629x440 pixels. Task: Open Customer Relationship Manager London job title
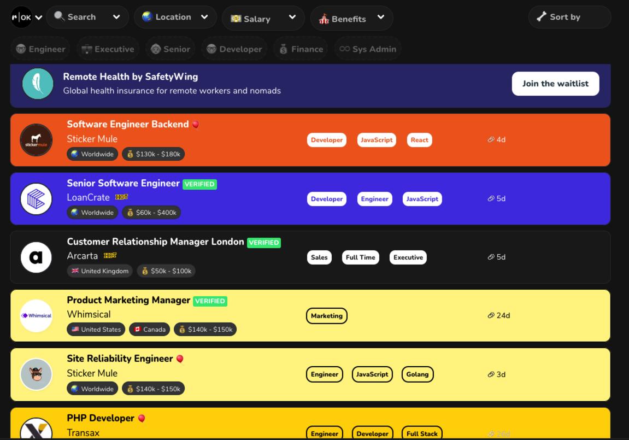(155, 242)
